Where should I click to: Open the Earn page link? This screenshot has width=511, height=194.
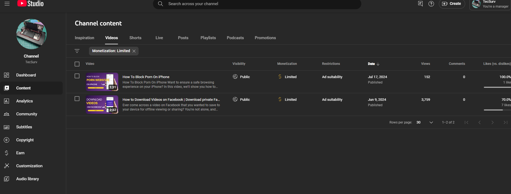point(20,153)
